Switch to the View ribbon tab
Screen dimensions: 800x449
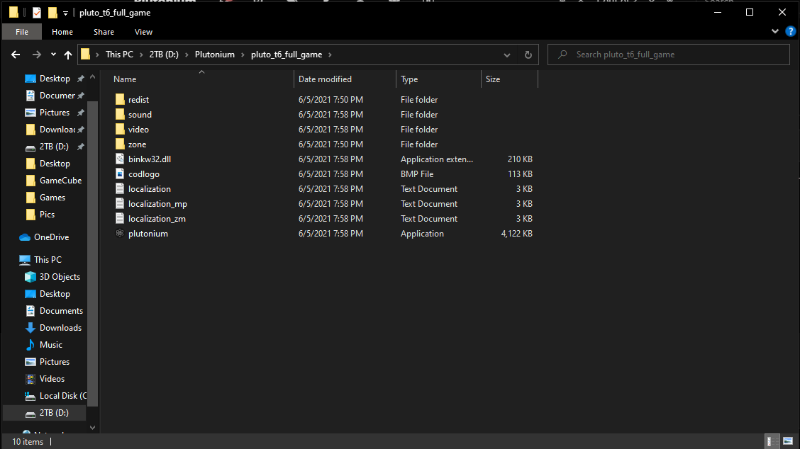143,32
